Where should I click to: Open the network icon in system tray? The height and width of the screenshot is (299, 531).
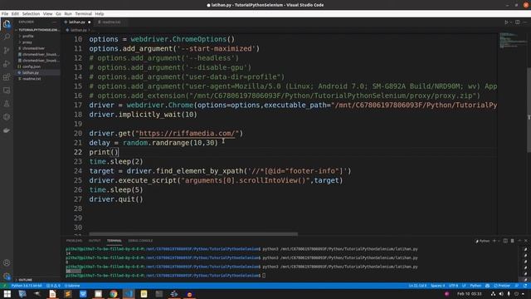coord(493,294)
